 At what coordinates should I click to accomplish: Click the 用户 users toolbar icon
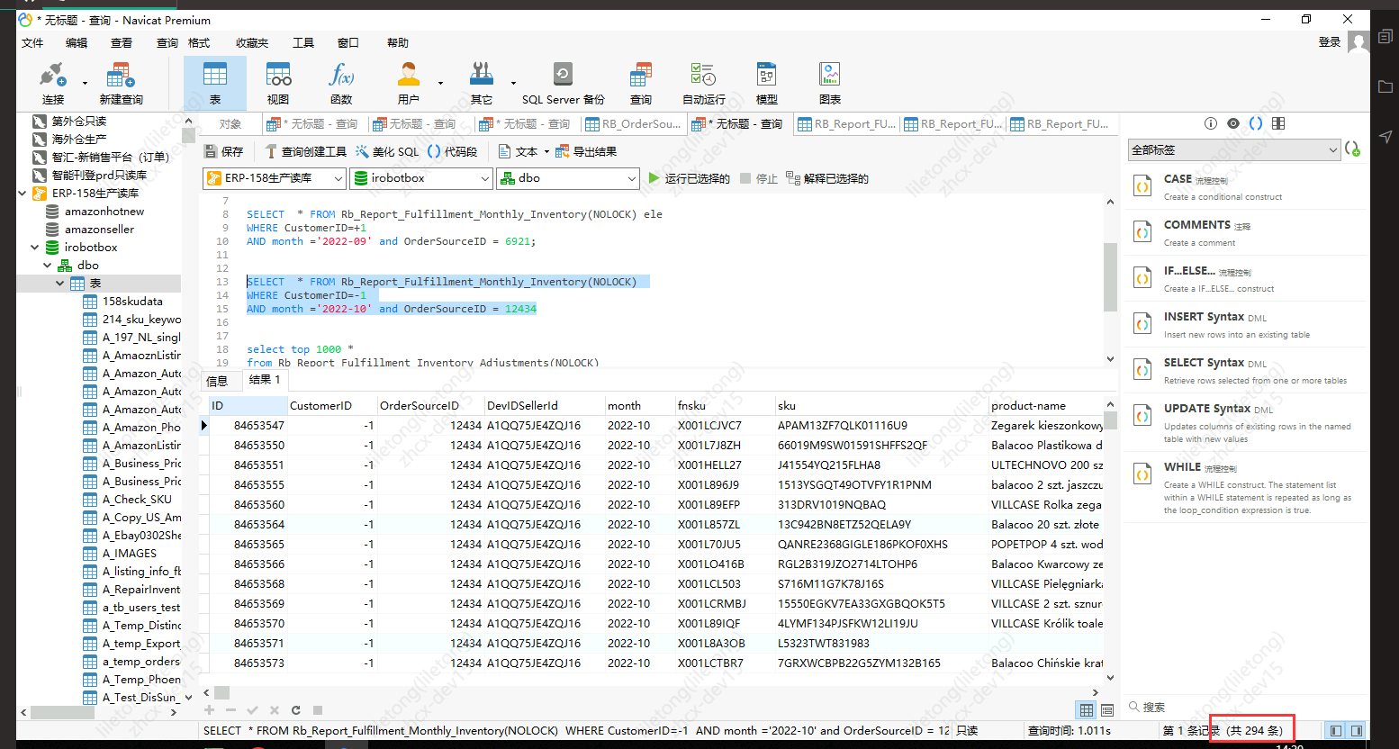(x=409, y=83)
